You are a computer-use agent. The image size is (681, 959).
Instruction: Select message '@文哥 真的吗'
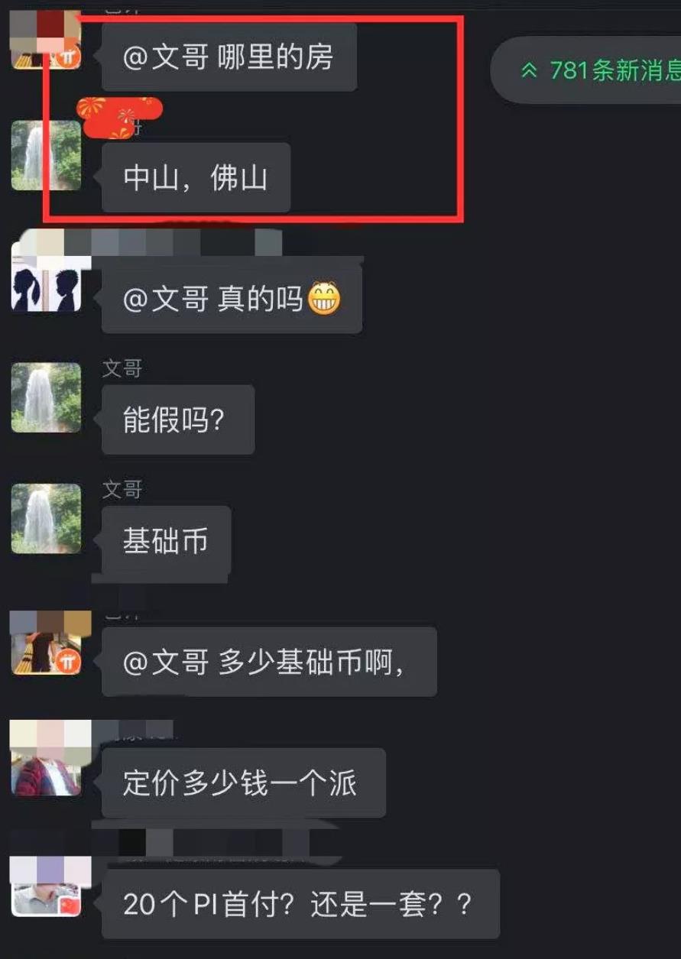tap(232, 299)
